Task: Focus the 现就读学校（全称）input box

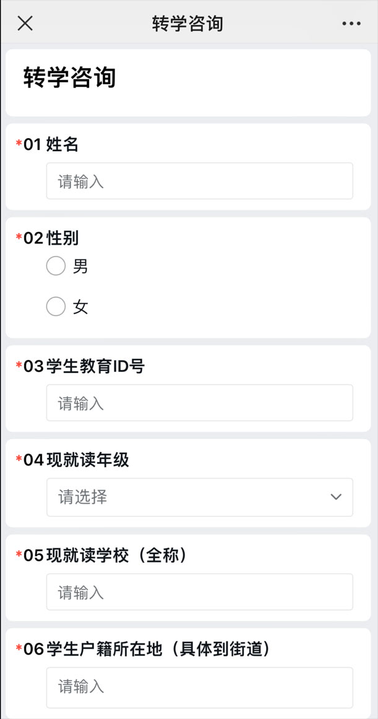Action: tap(199, 592)
